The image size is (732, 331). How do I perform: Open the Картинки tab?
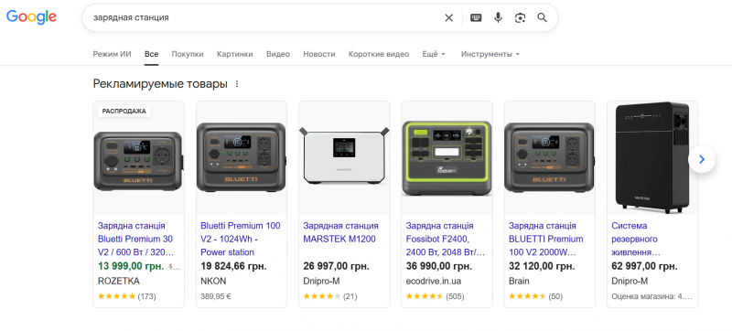click(x=235, y=54)
